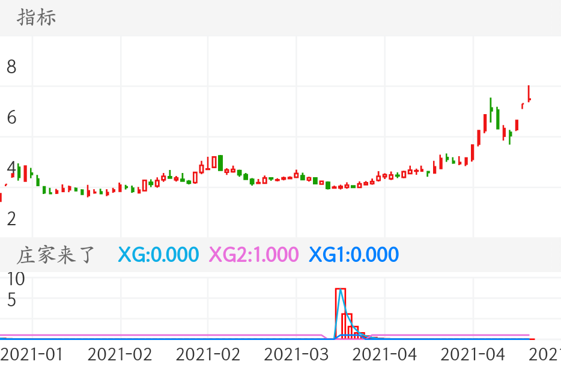Image resolution: width=561 pixels, height=373 pixels.
Task: Click indicator axis label 5
Action: pos(11,300)
